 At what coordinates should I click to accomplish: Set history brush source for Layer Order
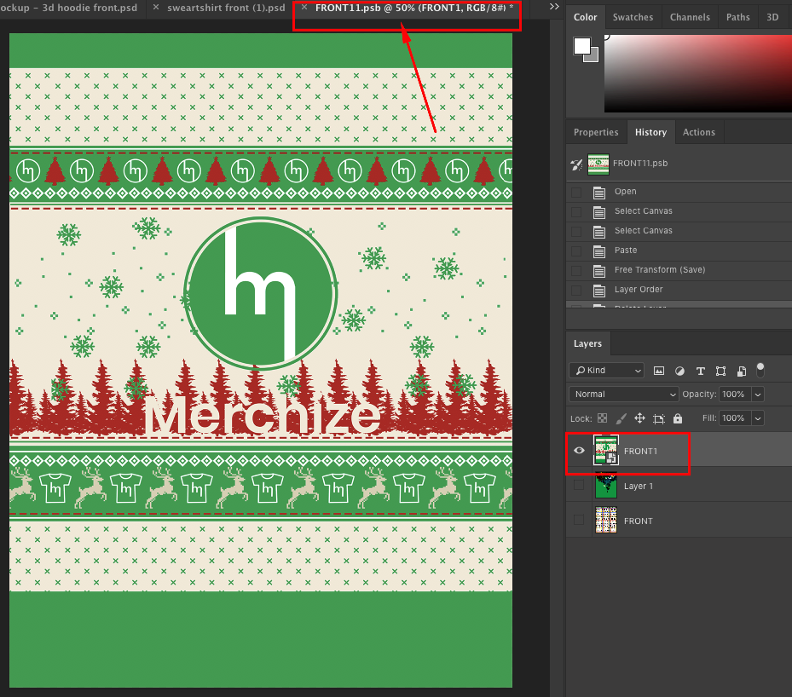(576, 291)
